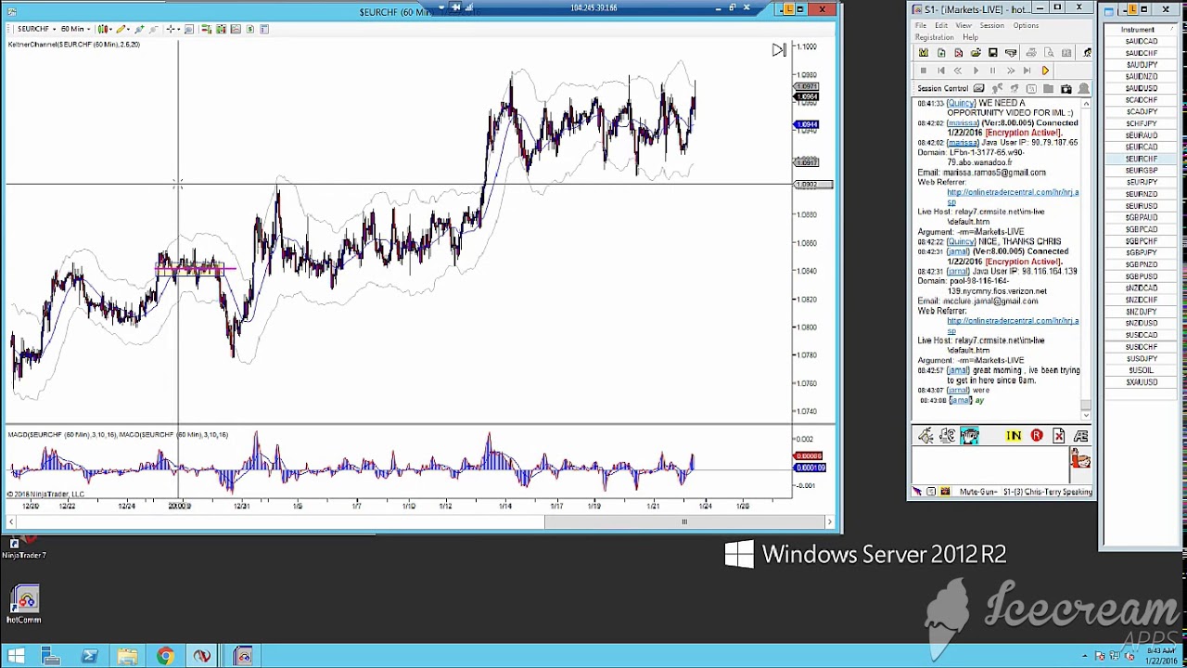
Task: Open the Registration menu in hotComm
Action: pyautogui.click(x=935, y=37)
